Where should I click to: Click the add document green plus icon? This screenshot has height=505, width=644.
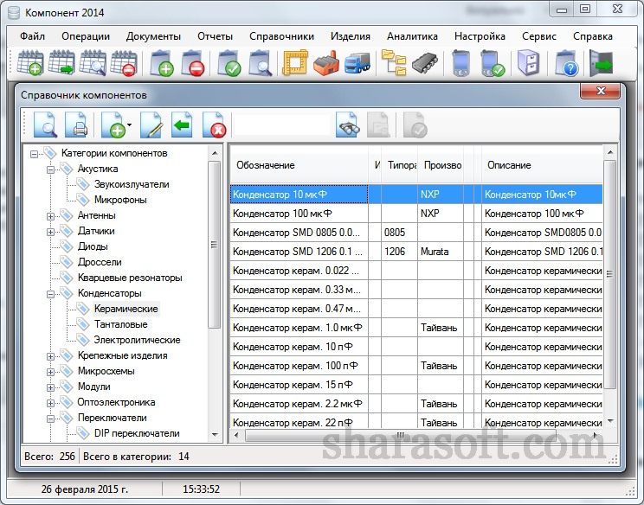pyautogui.click(x=113, y=125)
